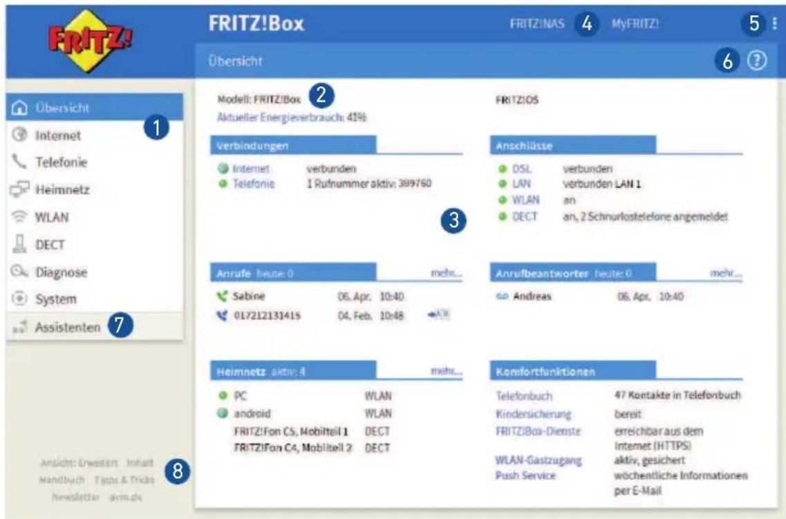Open the three-dot menu in header
The height and width of the screenshot is (519, 786).
(775, 23)
